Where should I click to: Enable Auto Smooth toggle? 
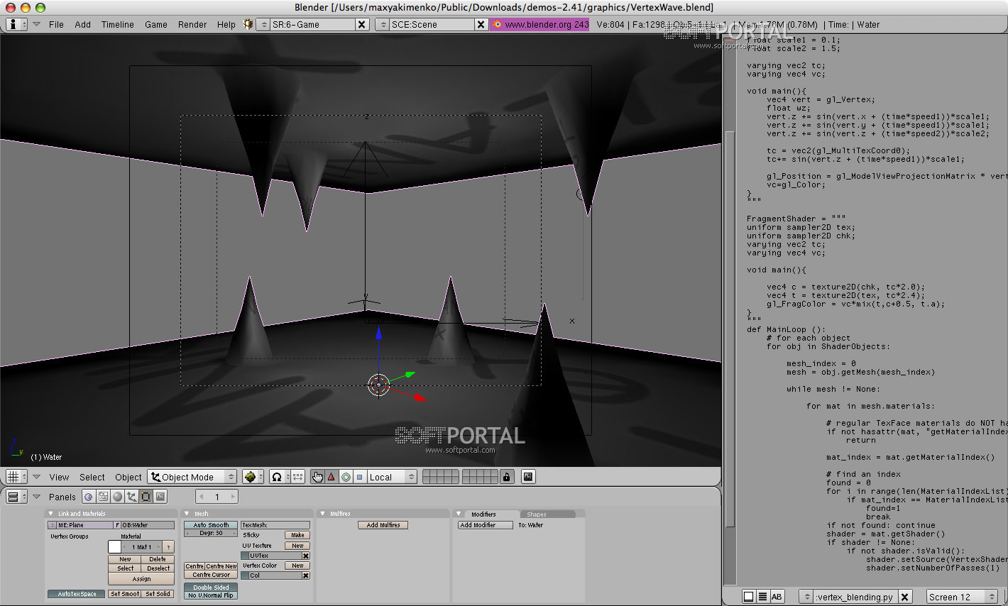(x=211, y=525)
